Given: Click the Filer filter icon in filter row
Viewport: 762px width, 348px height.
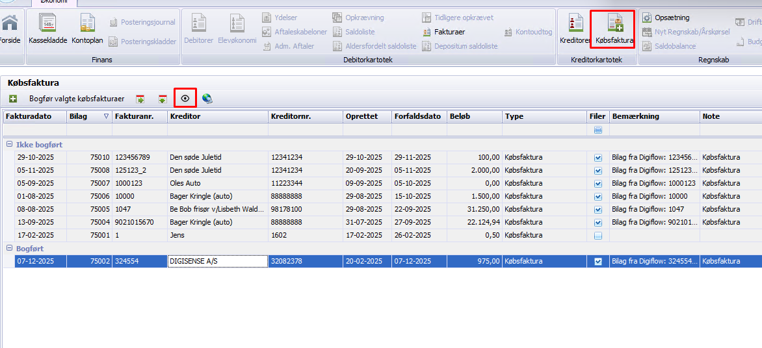Looking at the screenshot, I should tap(598, 130).
